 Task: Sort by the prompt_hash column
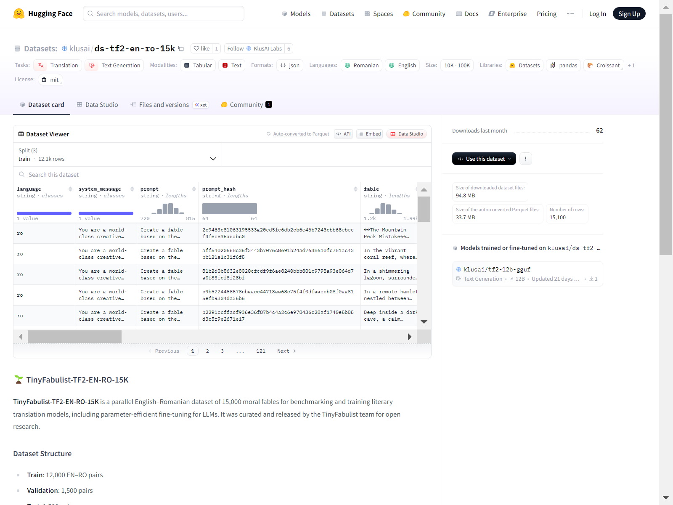point(355,189)
